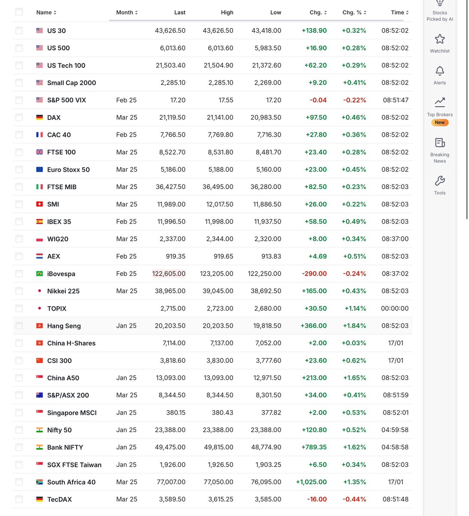Click Brazilian flag beside iBovespa

(40, 273)
